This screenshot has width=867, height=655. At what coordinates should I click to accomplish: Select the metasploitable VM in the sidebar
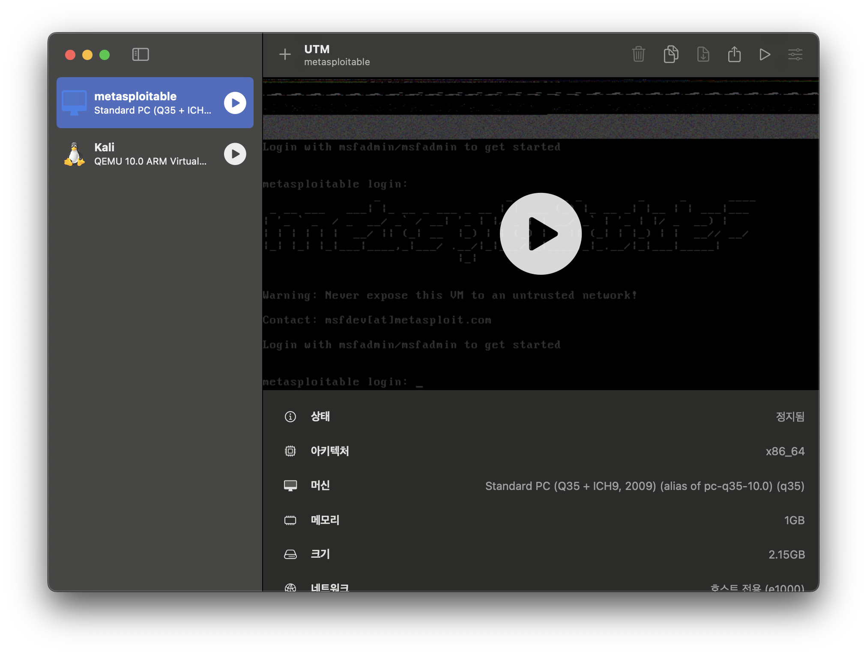(146, 103)
